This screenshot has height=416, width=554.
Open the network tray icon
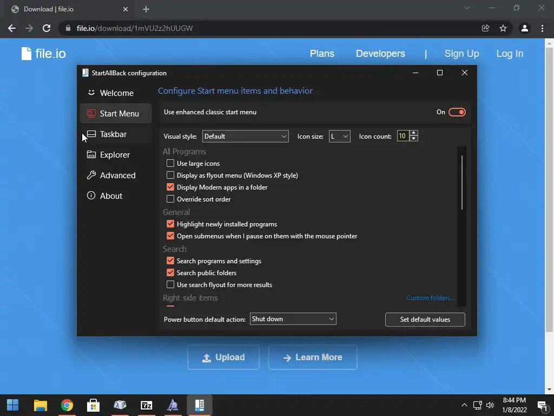[x=477, y=405]
